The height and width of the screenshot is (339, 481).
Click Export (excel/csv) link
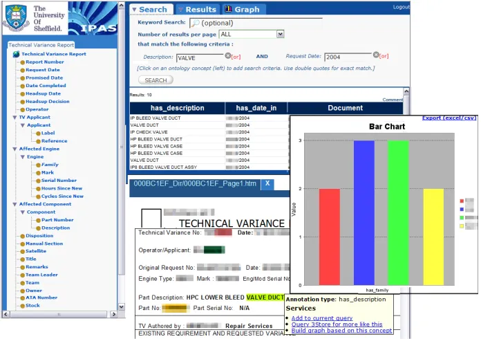(x=449, y=118)
